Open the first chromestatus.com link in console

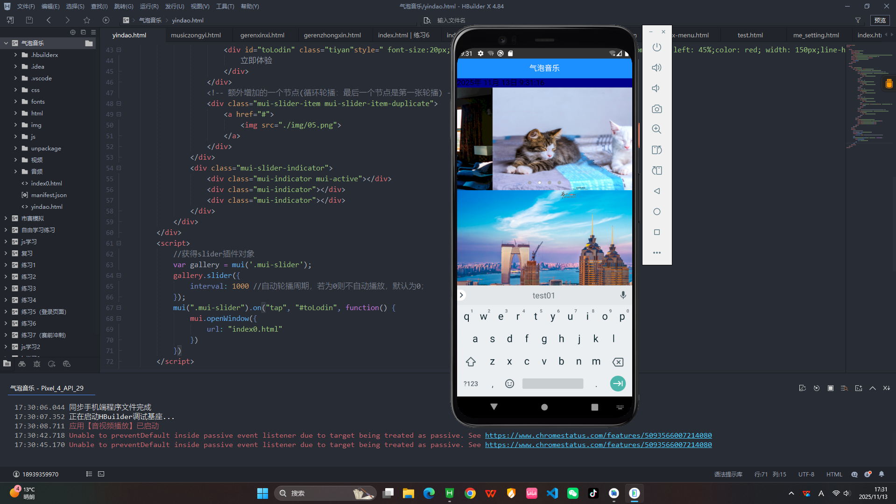point(598,435)
